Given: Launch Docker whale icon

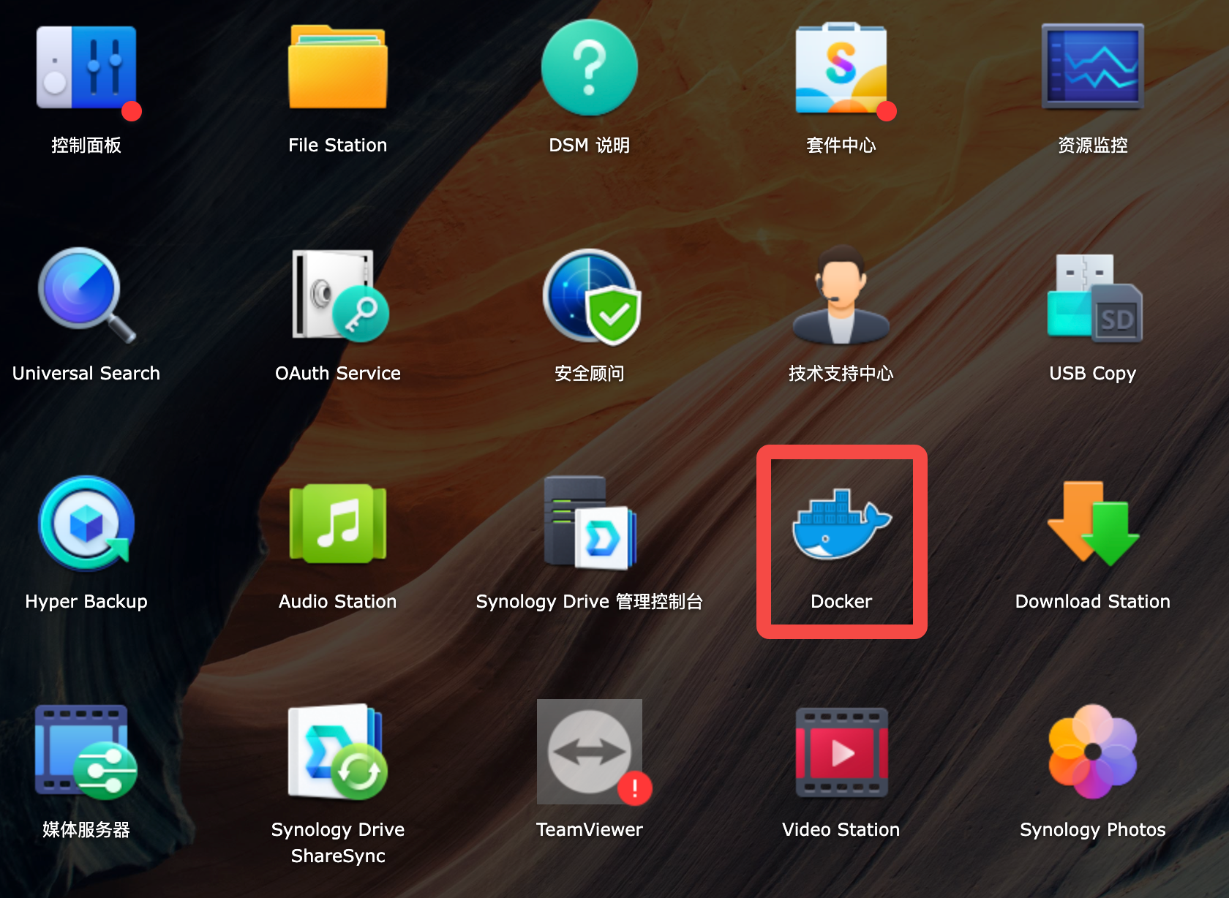Looking at the screenshot, I should tap(841, 524).
